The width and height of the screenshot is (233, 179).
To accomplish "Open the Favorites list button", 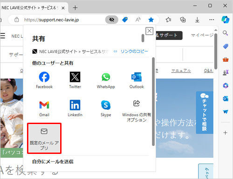I will coord(169,20).
